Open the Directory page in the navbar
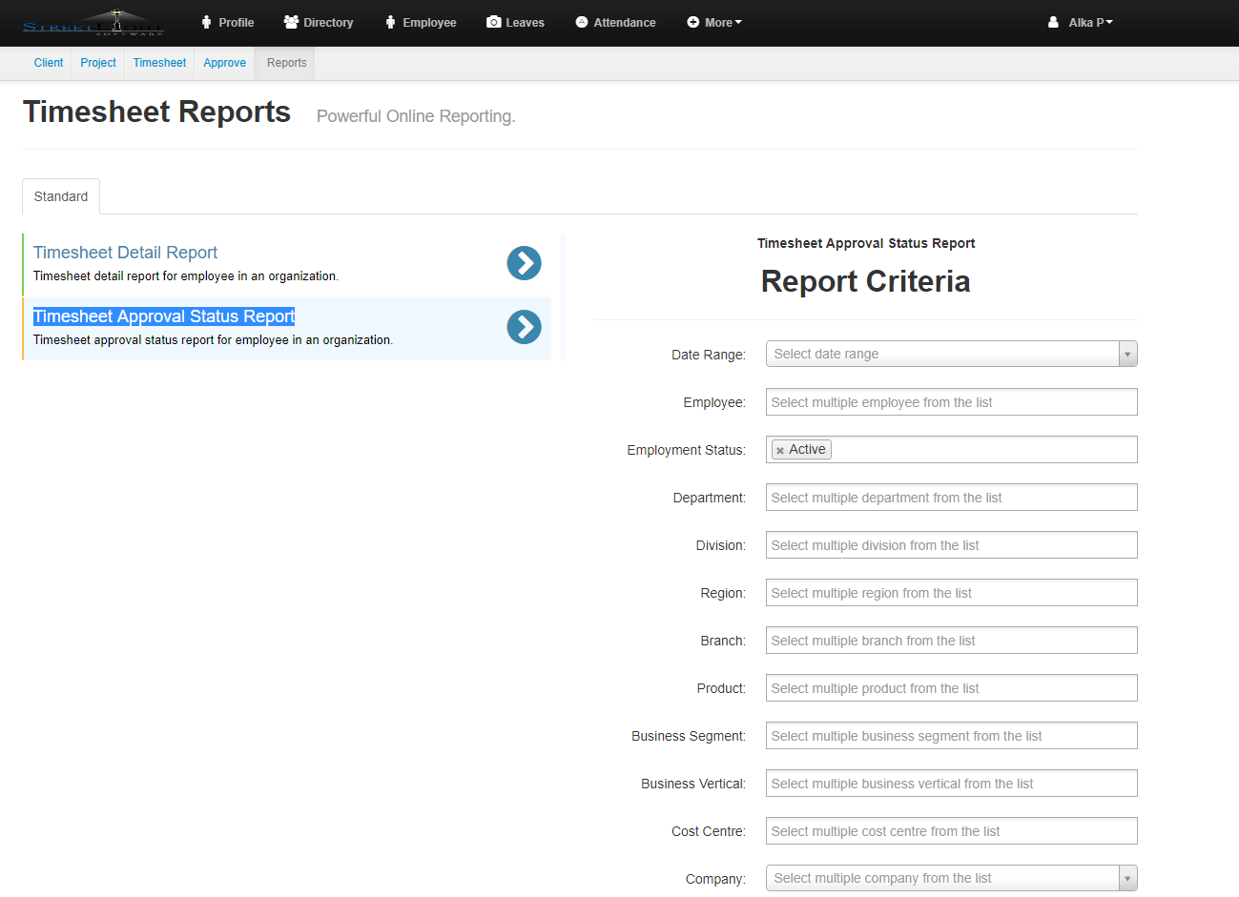The image size is (1239, 897). tap(319, 23)
